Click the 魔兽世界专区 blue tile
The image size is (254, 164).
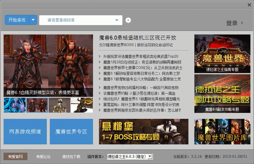click(71, 132)
